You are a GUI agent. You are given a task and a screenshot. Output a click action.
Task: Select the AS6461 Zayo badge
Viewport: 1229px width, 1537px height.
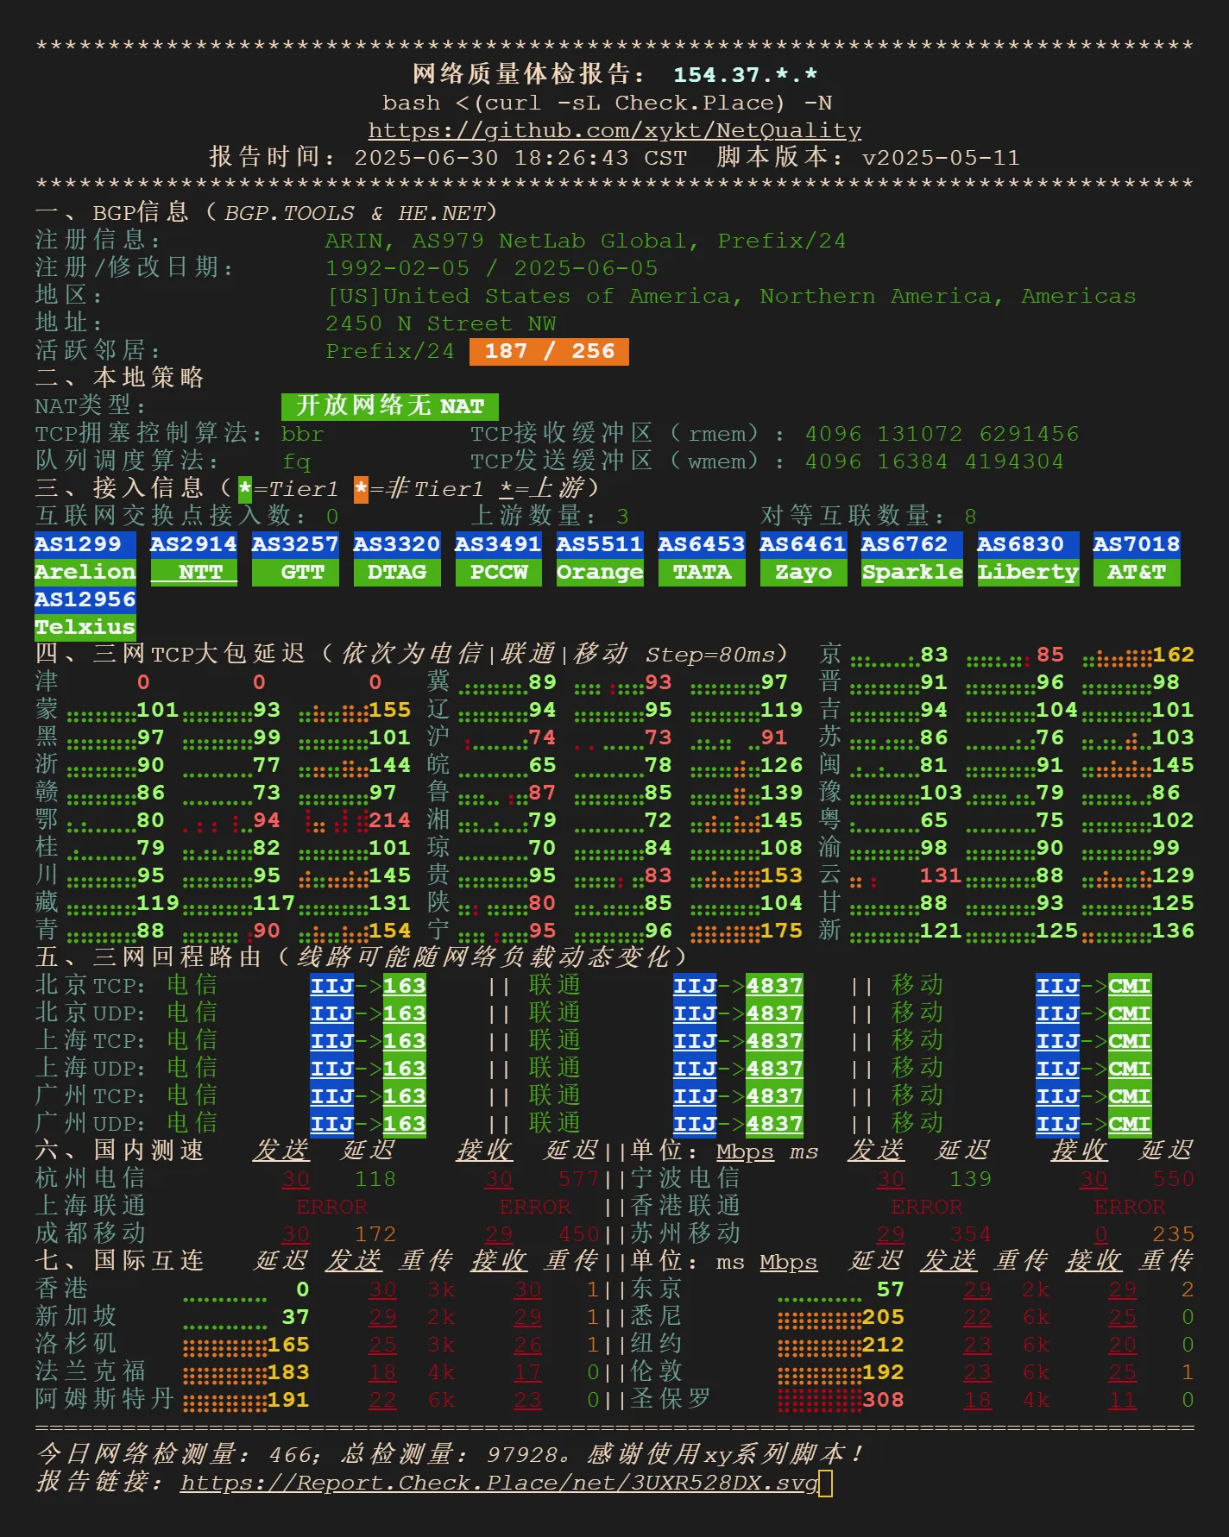(803, 558)
